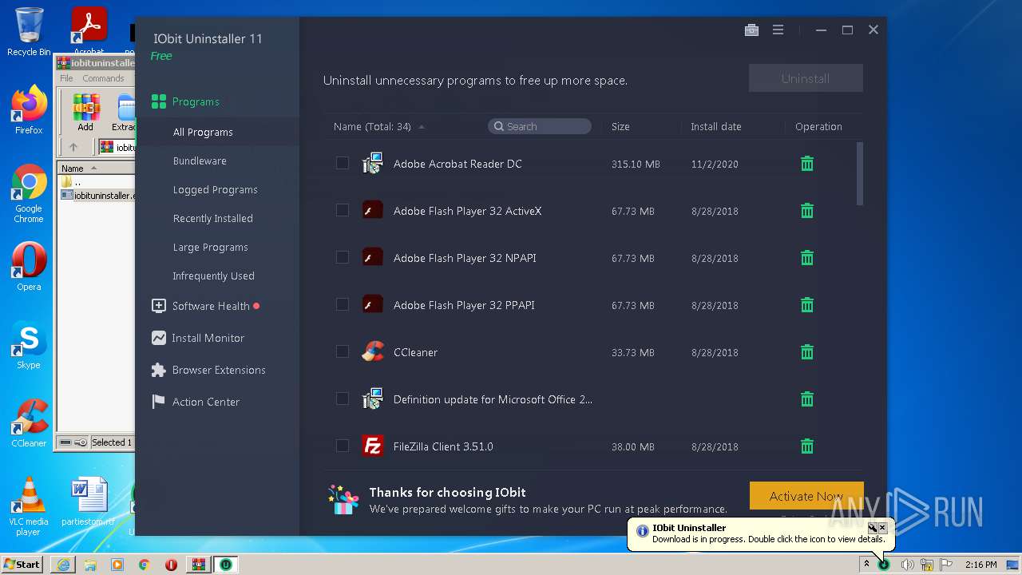The image size is (1022, 575).
Task: Click the clock showing 2:16 PM
Action: [x=980, y=565]
